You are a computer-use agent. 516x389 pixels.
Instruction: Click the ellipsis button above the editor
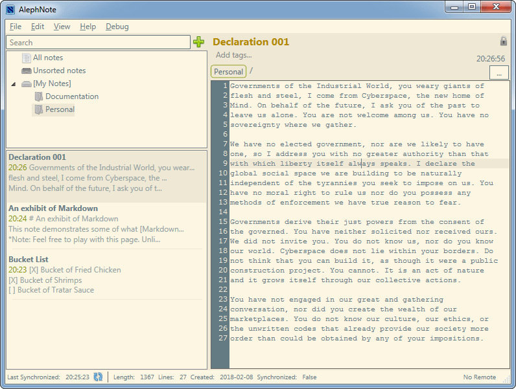[498, 73]
